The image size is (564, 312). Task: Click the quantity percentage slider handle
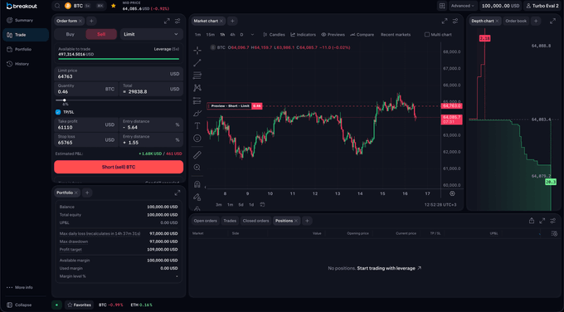65,100
